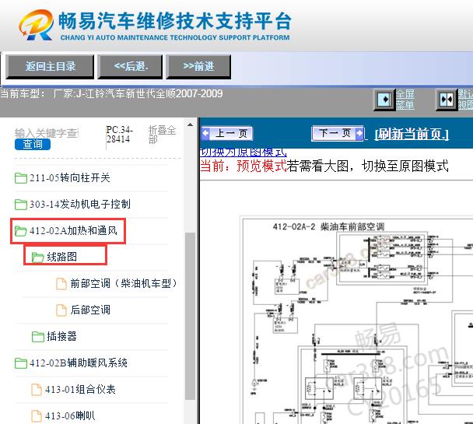Image resolution: width=473 pixels, height=424 pixels.
Task: Open the 全屏菜单 link text
Action: [405, 100]
